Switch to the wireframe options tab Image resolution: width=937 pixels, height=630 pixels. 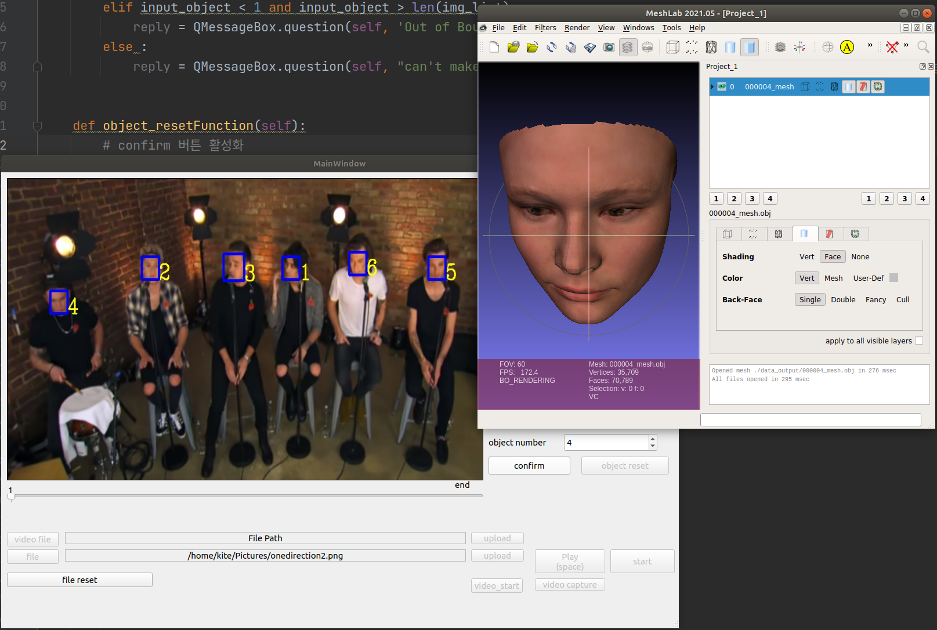779,234
